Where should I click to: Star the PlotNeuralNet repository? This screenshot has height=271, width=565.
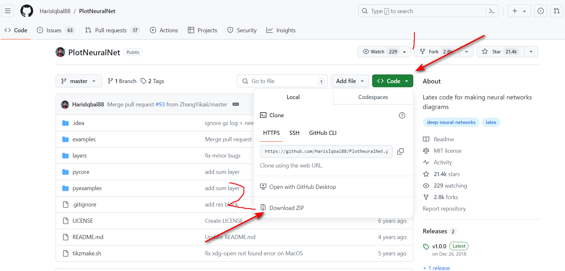(500, 52)
